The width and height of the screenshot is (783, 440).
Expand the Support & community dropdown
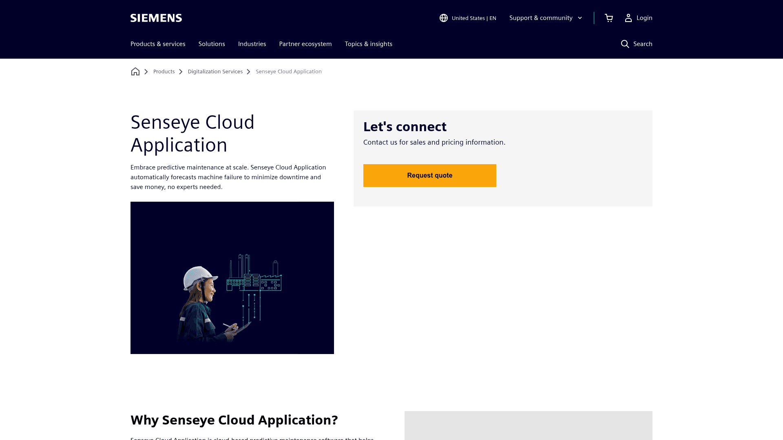click(546, 18)
